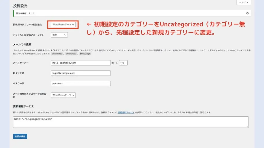Open mail post category dropdown
This screenshot has width=264, height=148.
pos(63,95)
